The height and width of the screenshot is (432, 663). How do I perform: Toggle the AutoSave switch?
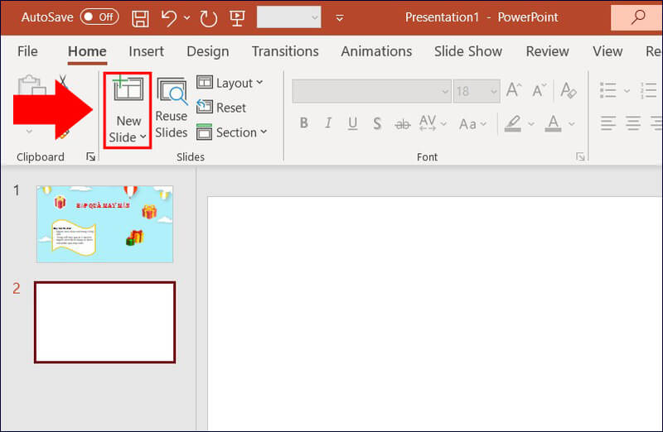pyautogui.click(x=99, y=17)
